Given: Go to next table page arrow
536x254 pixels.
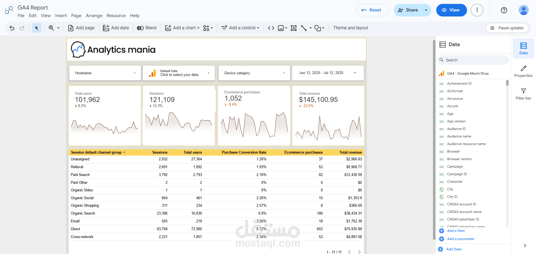Looking at the screenshot, I should tap(359, 252).
